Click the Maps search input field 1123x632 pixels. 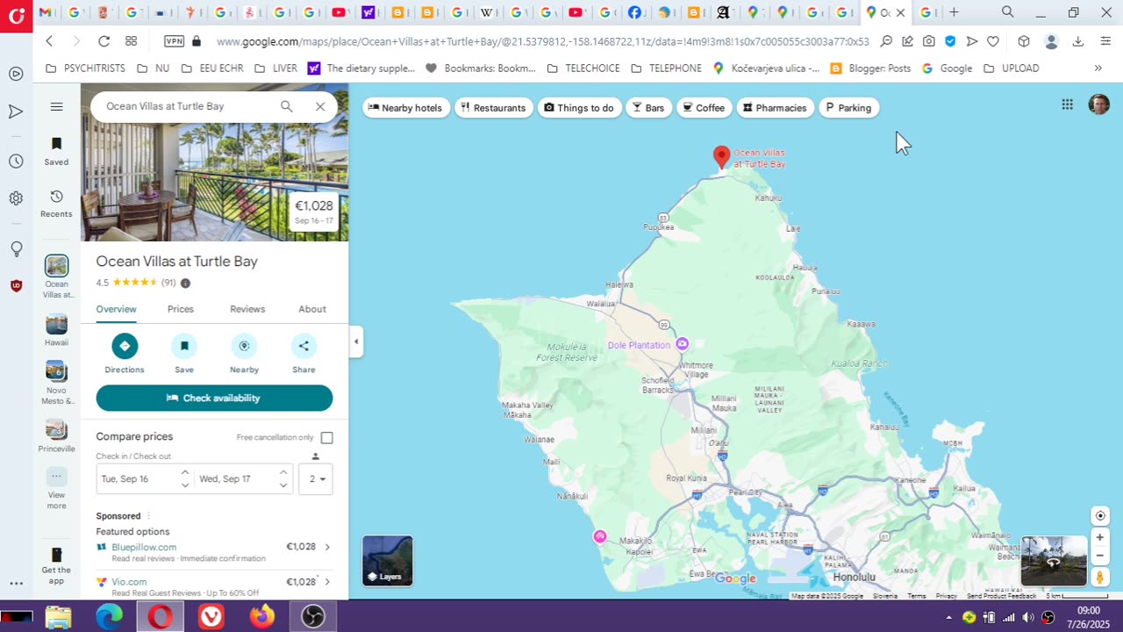pyautogui.click(x=184, y=106)
